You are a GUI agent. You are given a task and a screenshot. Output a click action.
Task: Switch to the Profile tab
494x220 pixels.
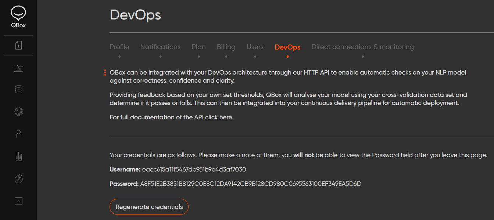point(119,47)
